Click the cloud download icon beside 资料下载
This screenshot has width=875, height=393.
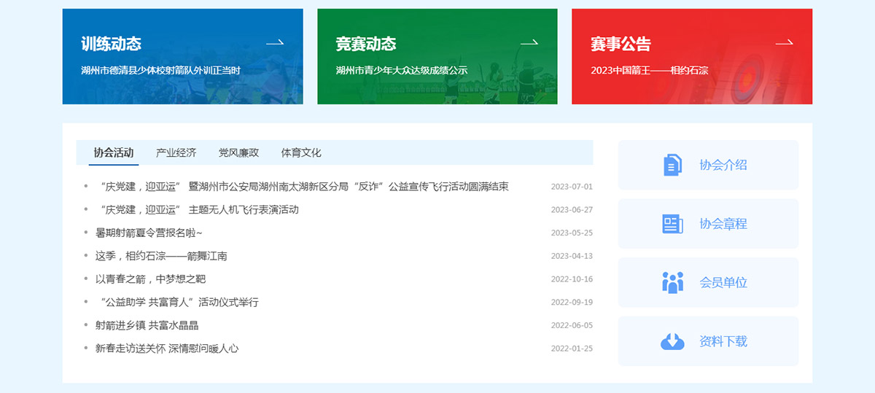point(672,341)
